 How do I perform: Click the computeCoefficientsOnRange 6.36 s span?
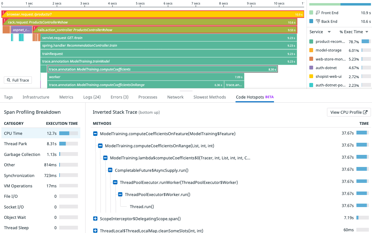[136, 85]
